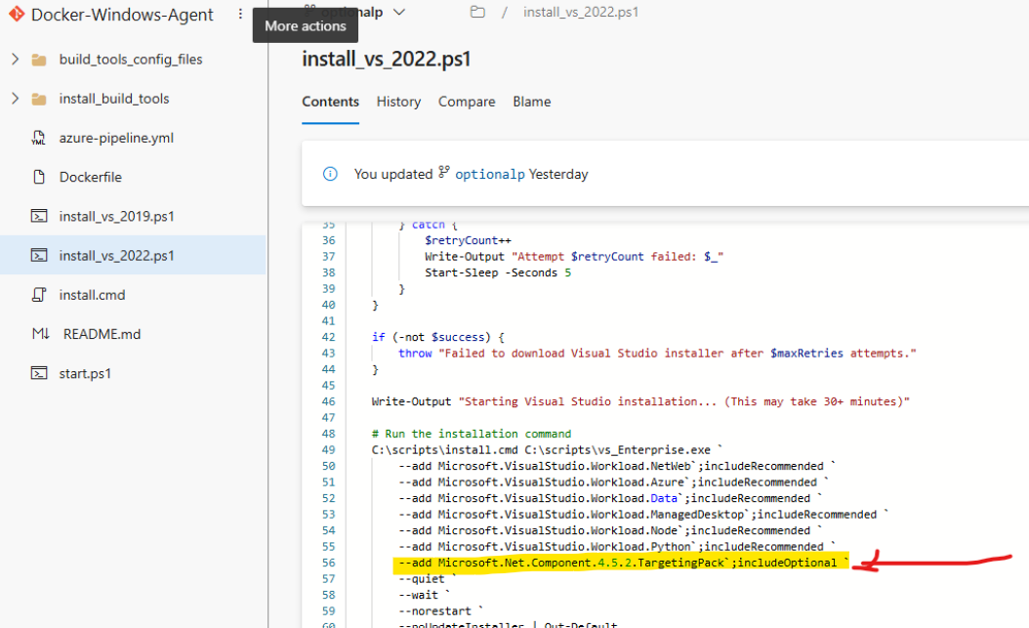Click the '# Run the installation command' comment
Image resolution: width=1029 pixels, height=628 pixels.
click(472, 434)
